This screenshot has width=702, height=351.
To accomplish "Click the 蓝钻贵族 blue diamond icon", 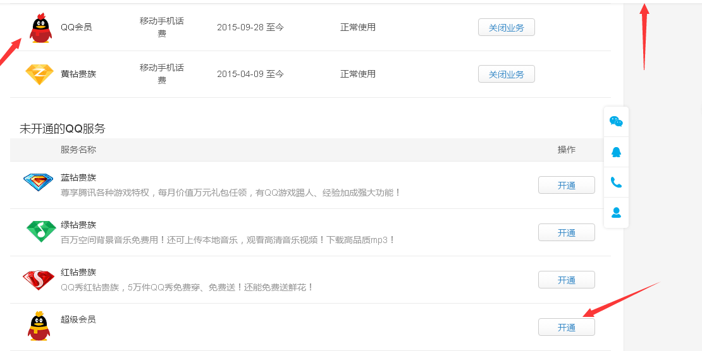I will [38, 183].
